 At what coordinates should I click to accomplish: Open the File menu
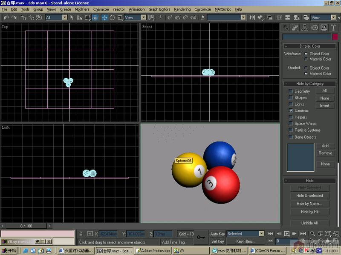point(4,9)
